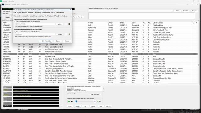Click the loop icon beside the demo slider

click(95, 102)
